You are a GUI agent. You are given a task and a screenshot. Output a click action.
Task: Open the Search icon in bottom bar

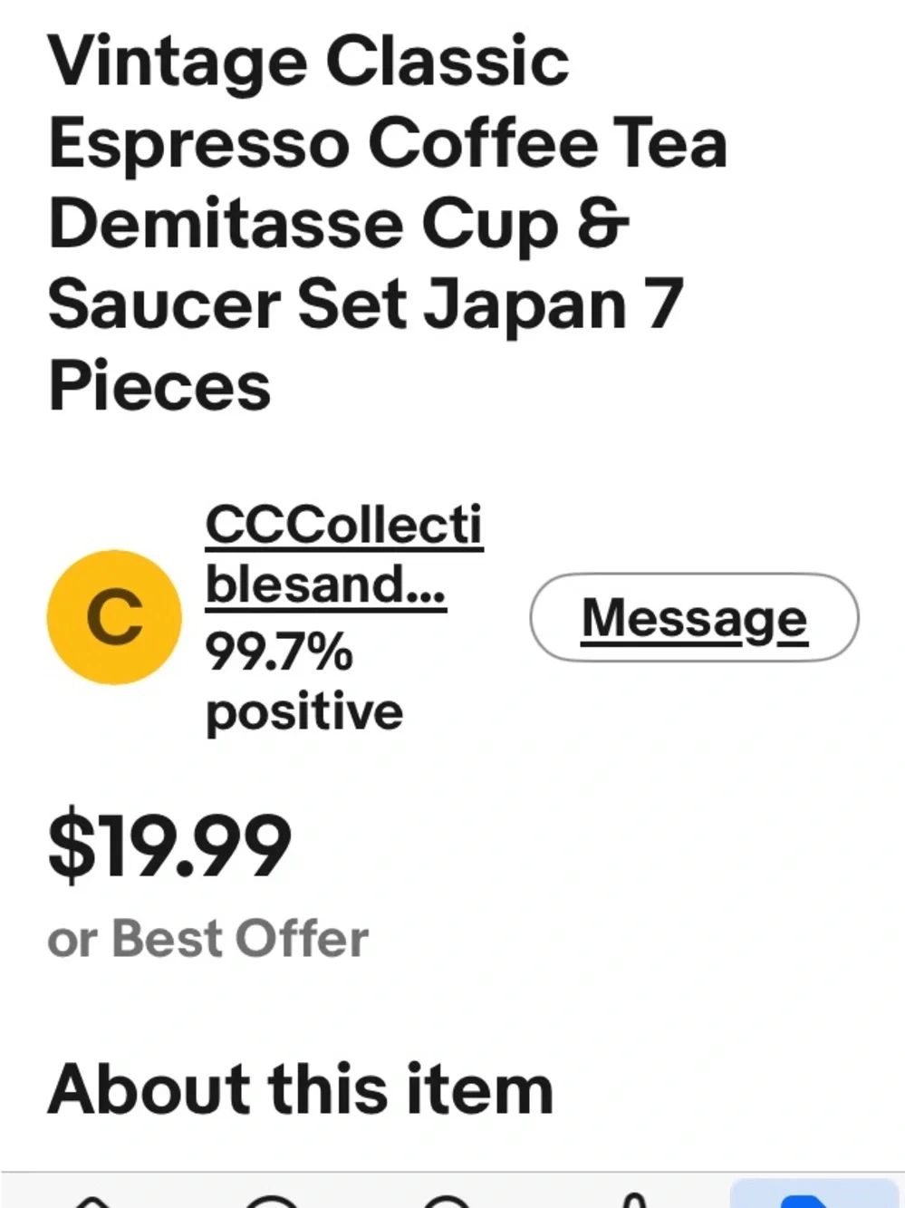(x=447, y=1202)
